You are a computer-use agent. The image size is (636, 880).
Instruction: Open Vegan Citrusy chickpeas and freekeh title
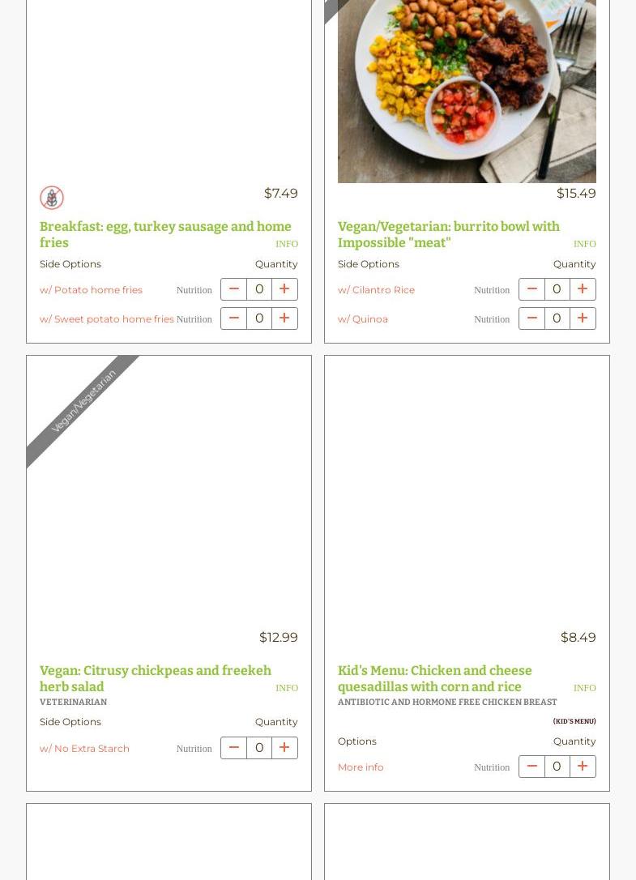(x=156, y=678)
